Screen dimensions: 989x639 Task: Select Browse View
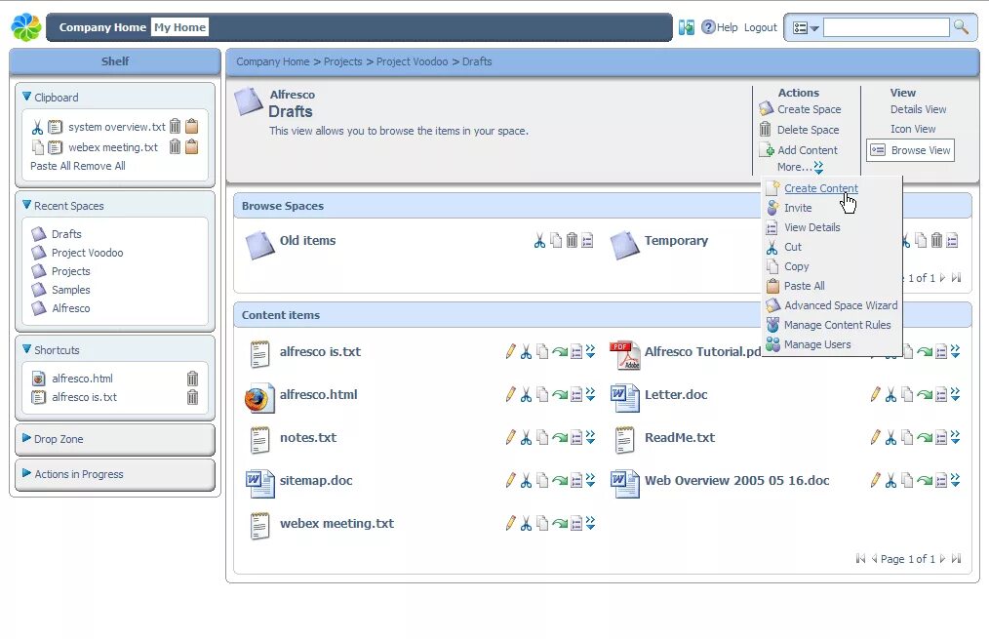pyautogui.click(x=910, y=150)
